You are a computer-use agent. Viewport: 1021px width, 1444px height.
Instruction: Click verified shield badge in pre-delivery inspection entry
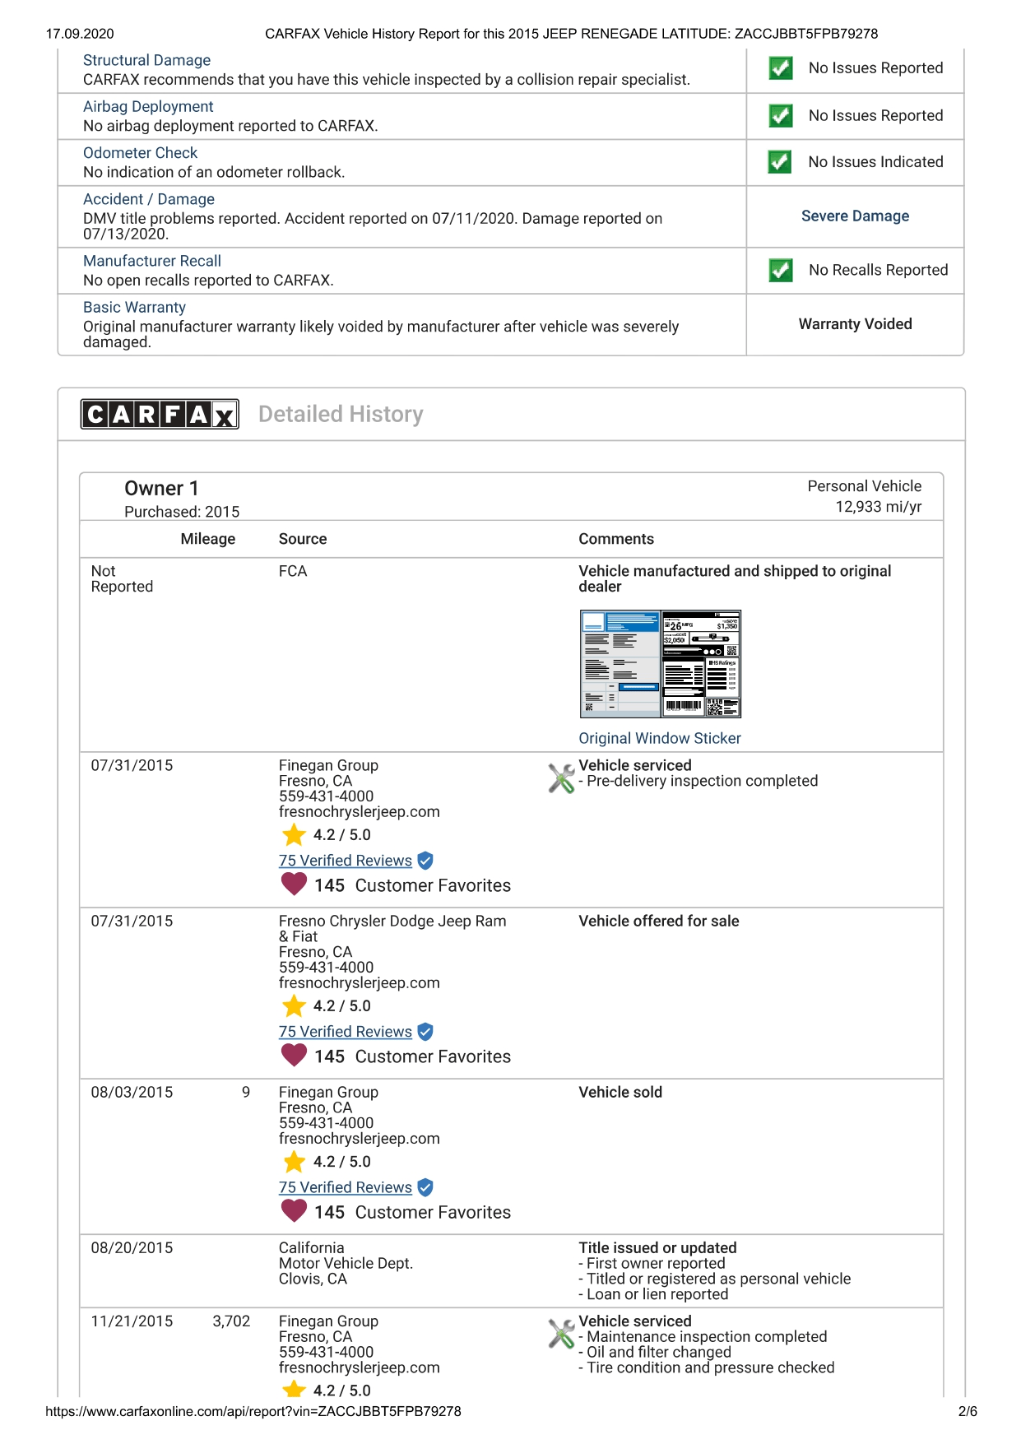[425, 861]
